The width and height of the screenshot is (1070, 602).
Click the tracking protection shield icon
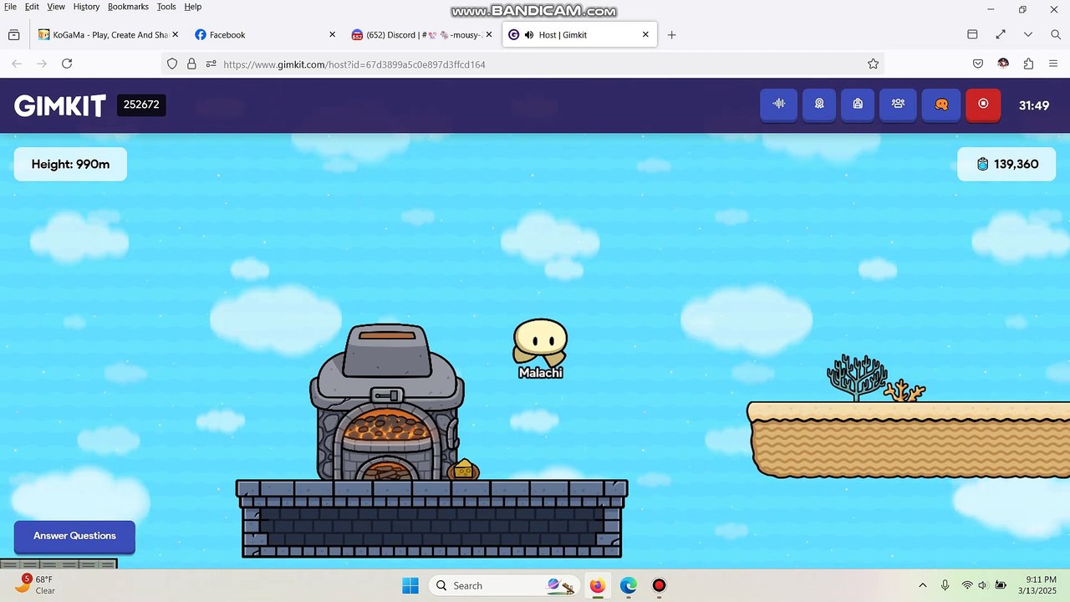(172, 64)
